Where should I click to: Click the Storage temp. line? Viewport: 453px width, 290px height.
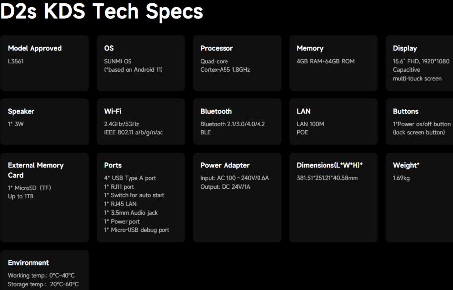tap(43, 284)
